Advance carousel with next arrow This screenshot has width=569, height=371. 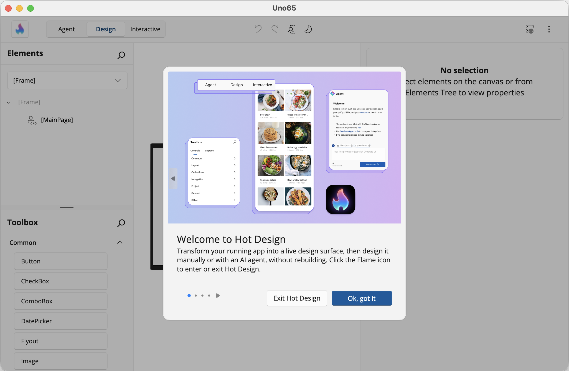coord(218,296)
